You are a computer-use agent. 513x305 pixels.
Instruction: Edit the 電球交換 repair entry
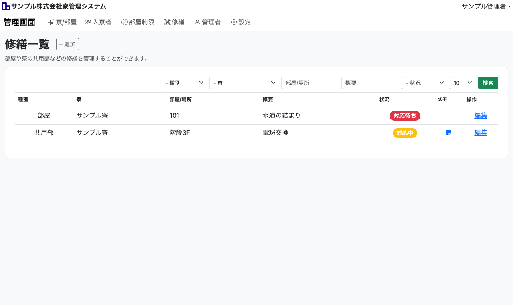pos(481,133)
